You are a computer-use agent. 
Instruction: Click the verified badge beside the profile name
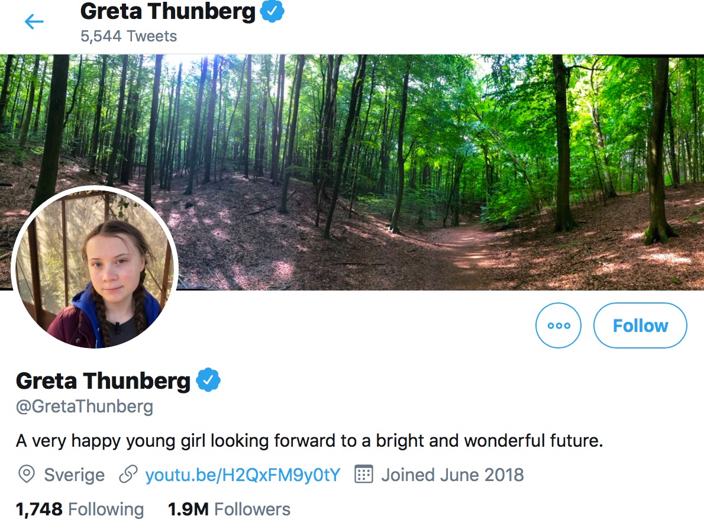tap(208, 380)
